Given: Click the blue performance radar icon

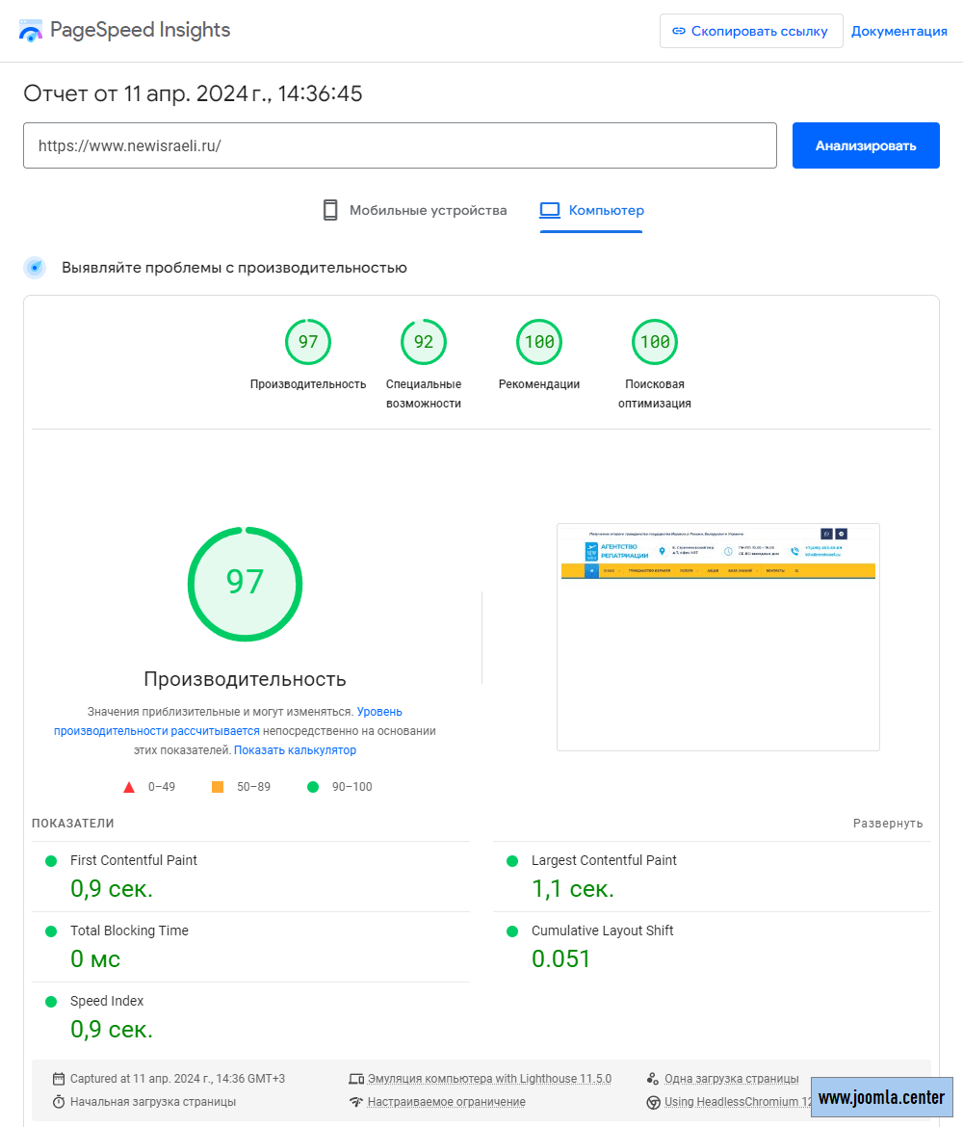Looking at the screenshot, I should (x=35, y=268).
